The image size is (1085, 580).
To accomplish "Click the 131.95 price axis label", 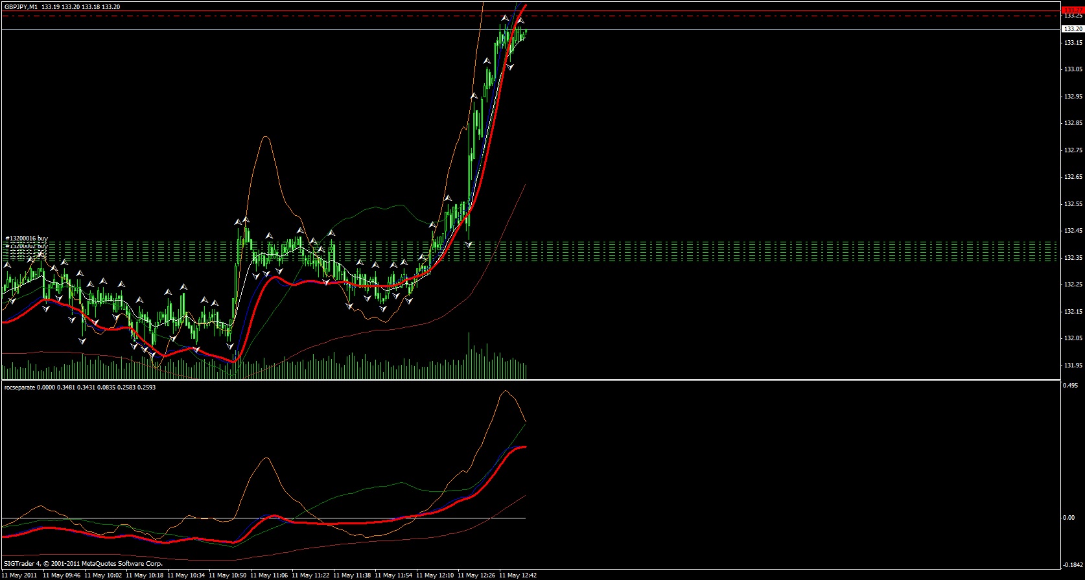I will pos(1073,365).
